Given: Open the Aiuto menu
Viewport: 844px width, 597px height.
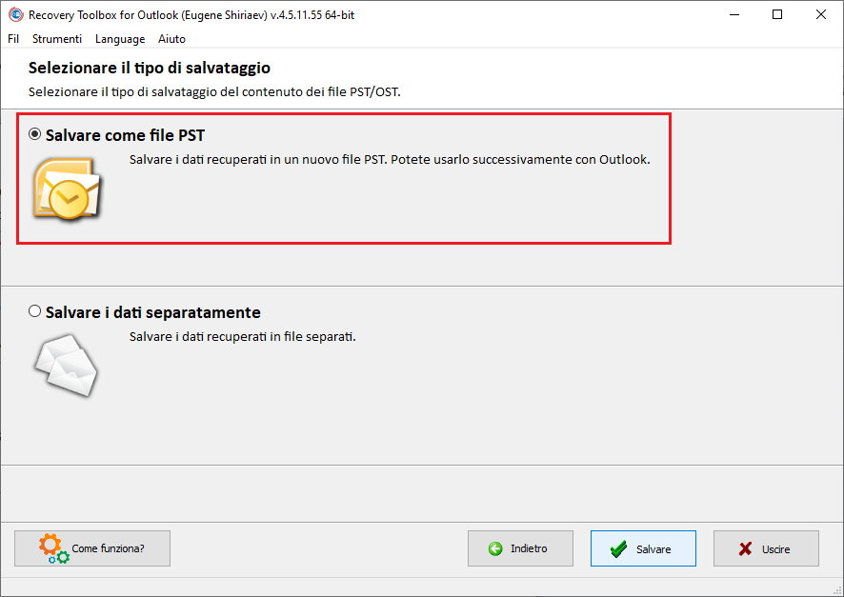Looking at the screenshot, I should pyautogui.click(x=171, y=39).
